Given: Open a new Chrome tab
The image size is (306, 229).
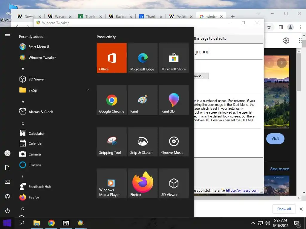Looking at the screenshot, I should point(232,17).
